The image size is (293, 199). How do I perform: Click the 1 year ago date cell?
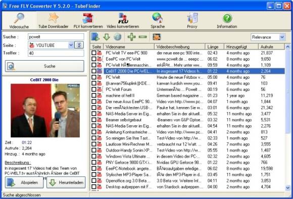(235, 95)
